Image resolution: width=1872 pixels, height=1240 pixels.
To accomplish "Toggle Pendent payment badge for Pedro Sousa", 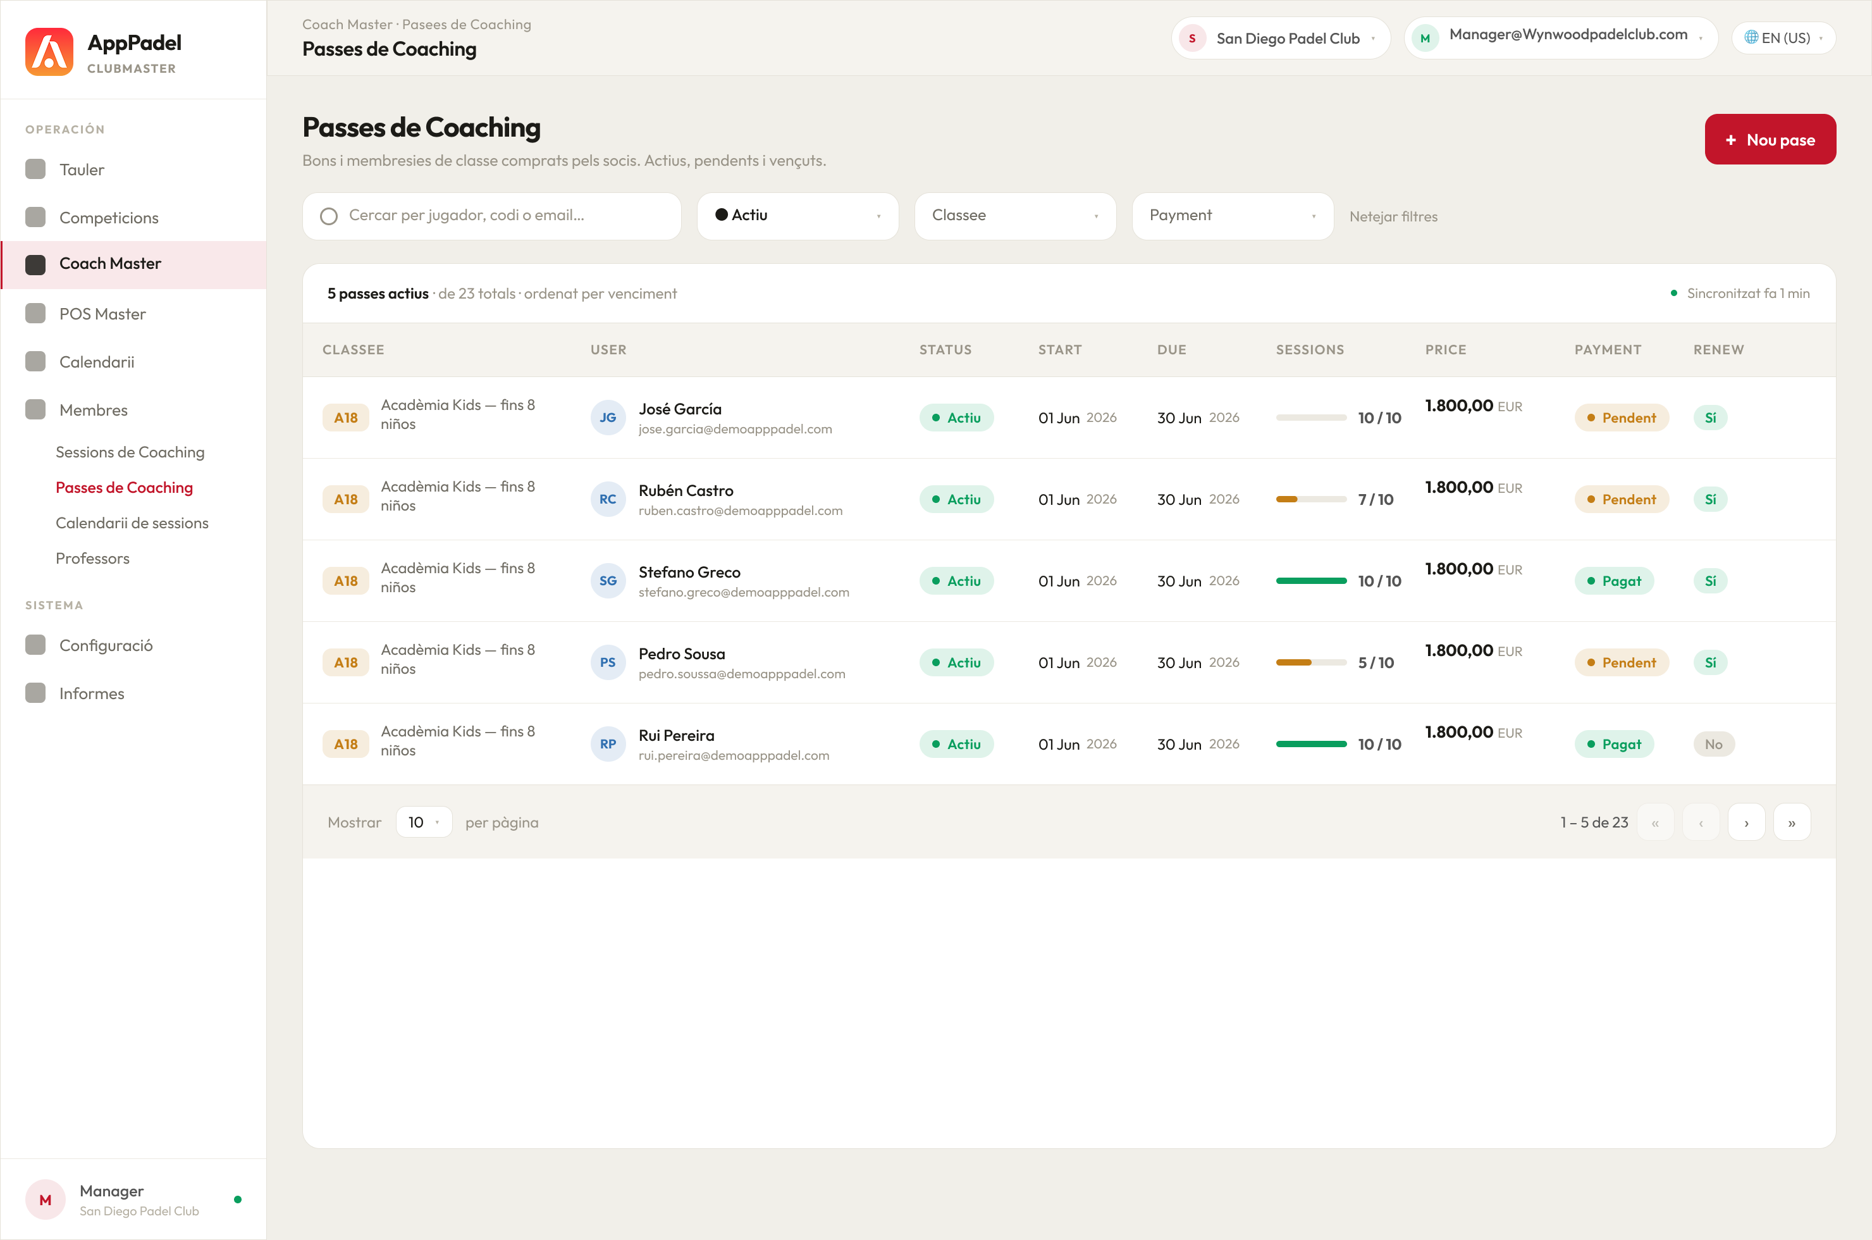I will [1622, 663].
